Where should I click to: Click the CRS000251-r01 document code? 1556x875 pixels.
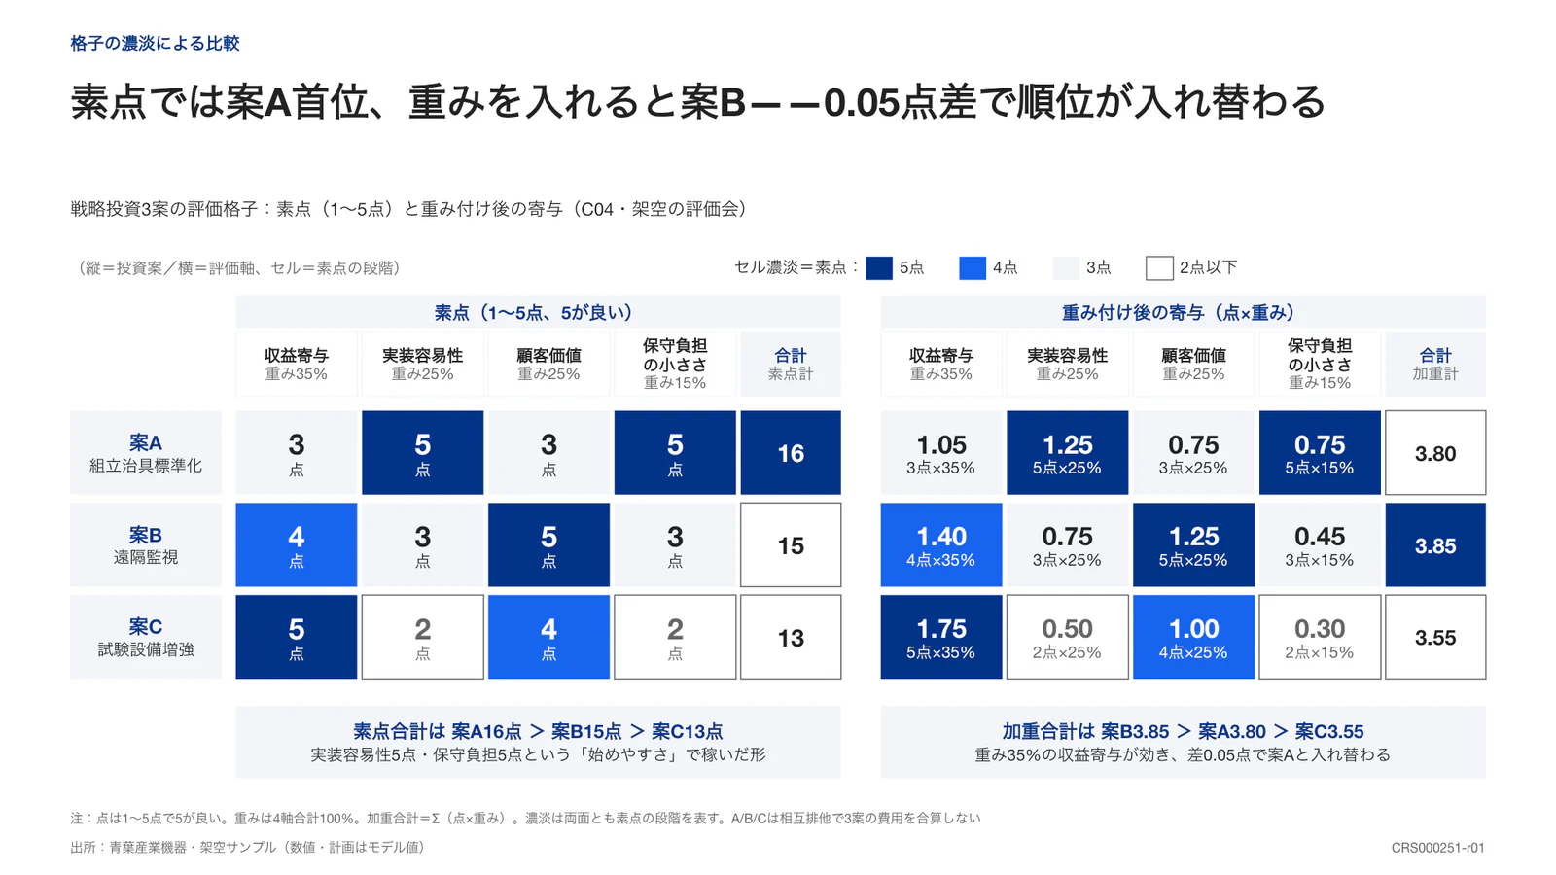pyautogui.click(x=1437, y=848)
